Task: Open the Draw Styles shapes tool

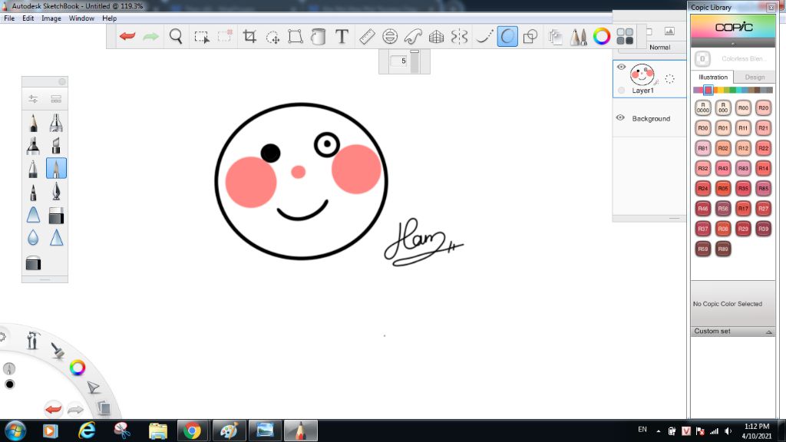Action: 530,36
